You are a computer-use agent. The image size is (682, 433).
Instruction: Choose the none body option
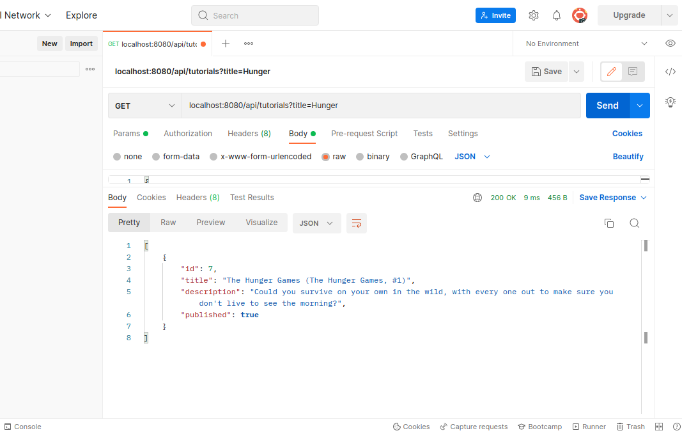click(127, 157)
